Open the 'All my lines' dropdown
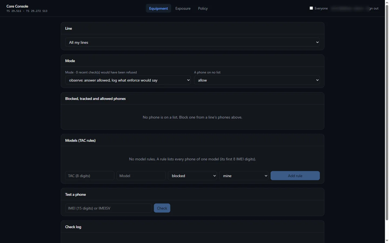This screenshot has width=389, height=243. pyautogui.click(x=192, y=42)
